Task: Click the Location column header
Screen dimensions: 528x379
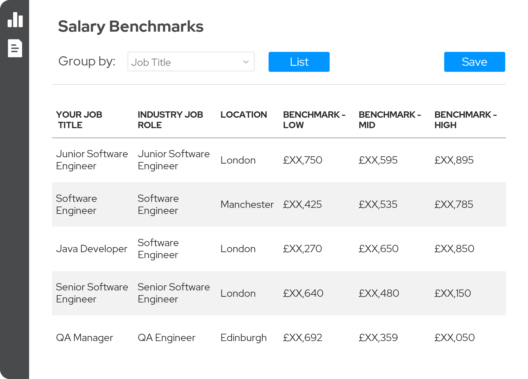Action: pos(244,115)
